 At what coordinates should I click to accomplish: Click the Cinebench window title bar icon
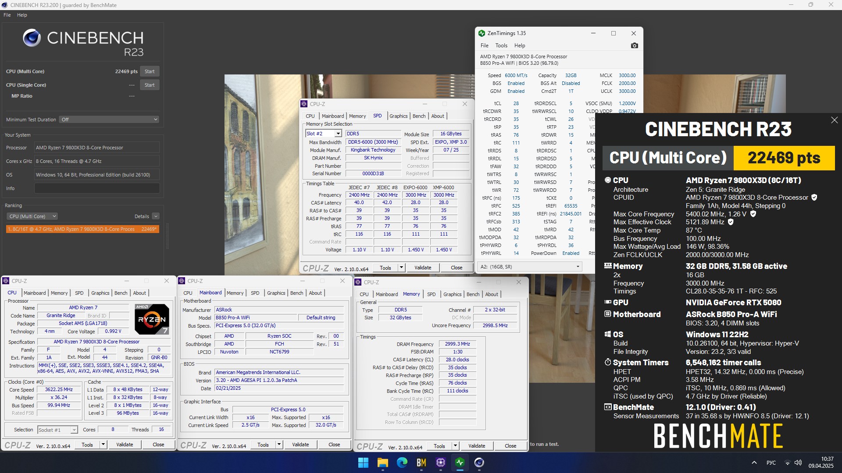pyautogui.click(x=4, y=5)
